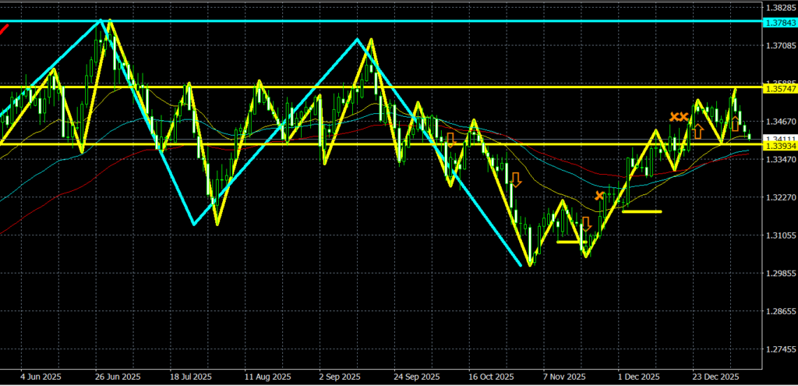Select the cyan zigzag peak near 2 Sep 2025
The image size is (798, 386).
point(357,39)
